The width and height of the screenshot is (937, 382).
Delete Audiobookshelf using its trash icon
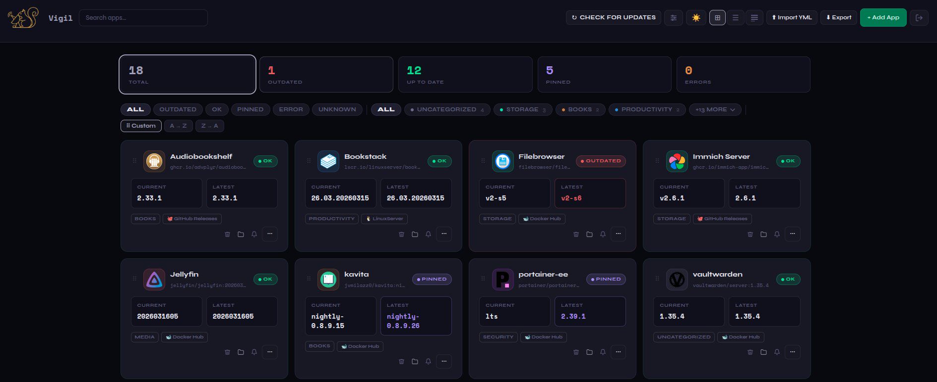[227, 234]
